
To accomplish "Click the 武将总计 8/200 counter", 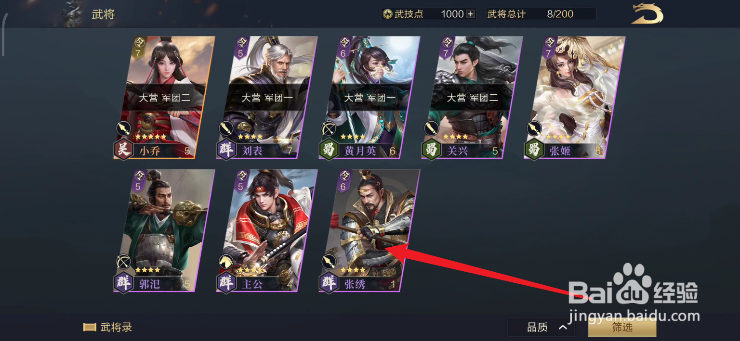I will [541, 14].
